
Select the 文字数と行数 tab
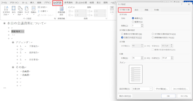pyautogui.click(x=125, y=10)
